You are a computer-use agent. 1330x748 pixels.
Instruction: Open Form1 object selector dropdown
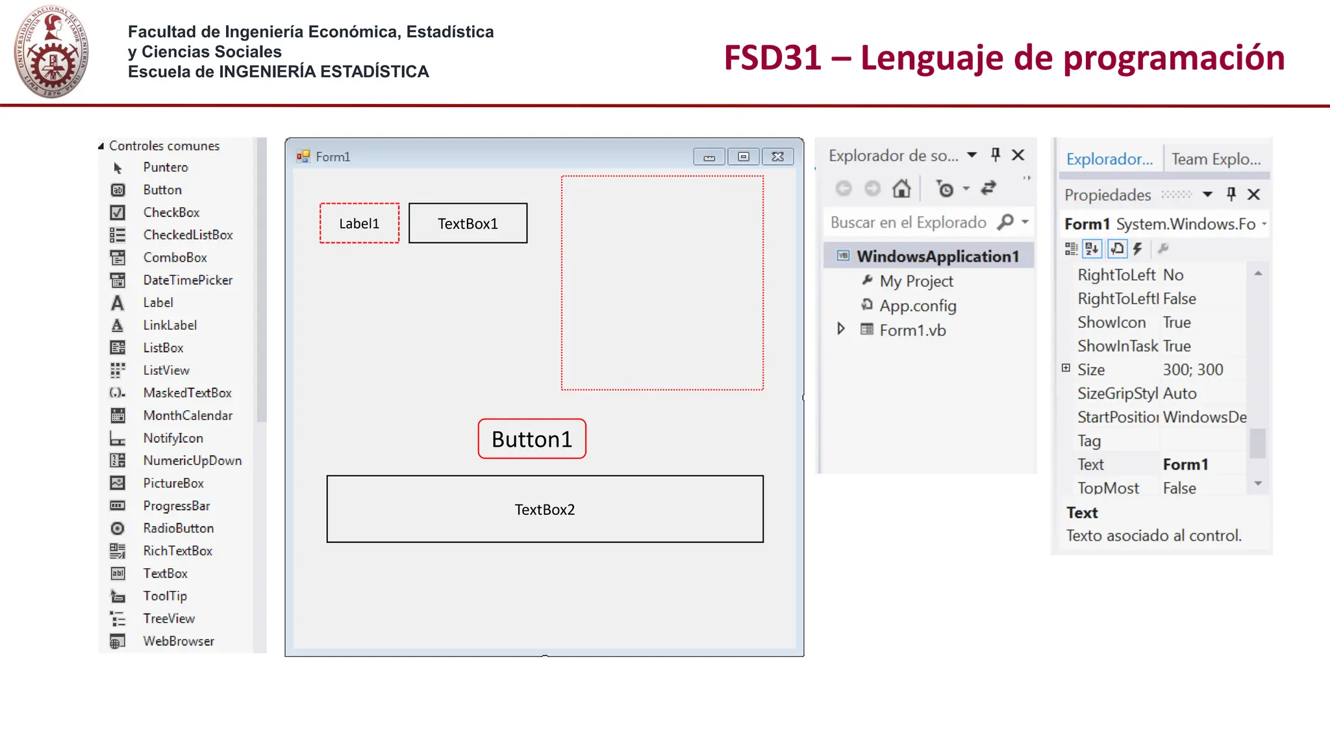point(1264,224)
